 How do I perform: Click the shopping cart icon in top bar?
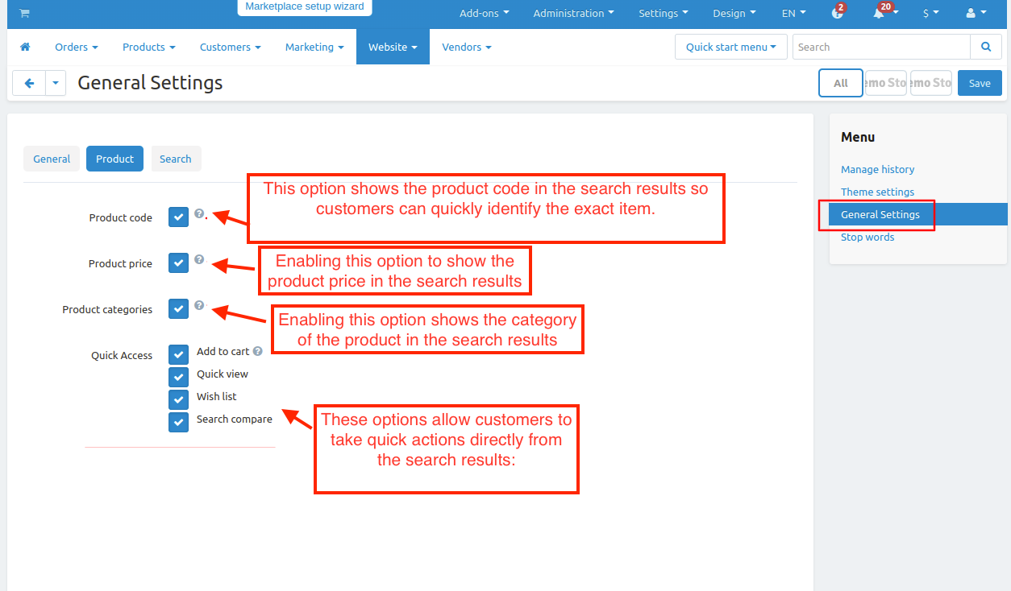(x=24, y=13)
